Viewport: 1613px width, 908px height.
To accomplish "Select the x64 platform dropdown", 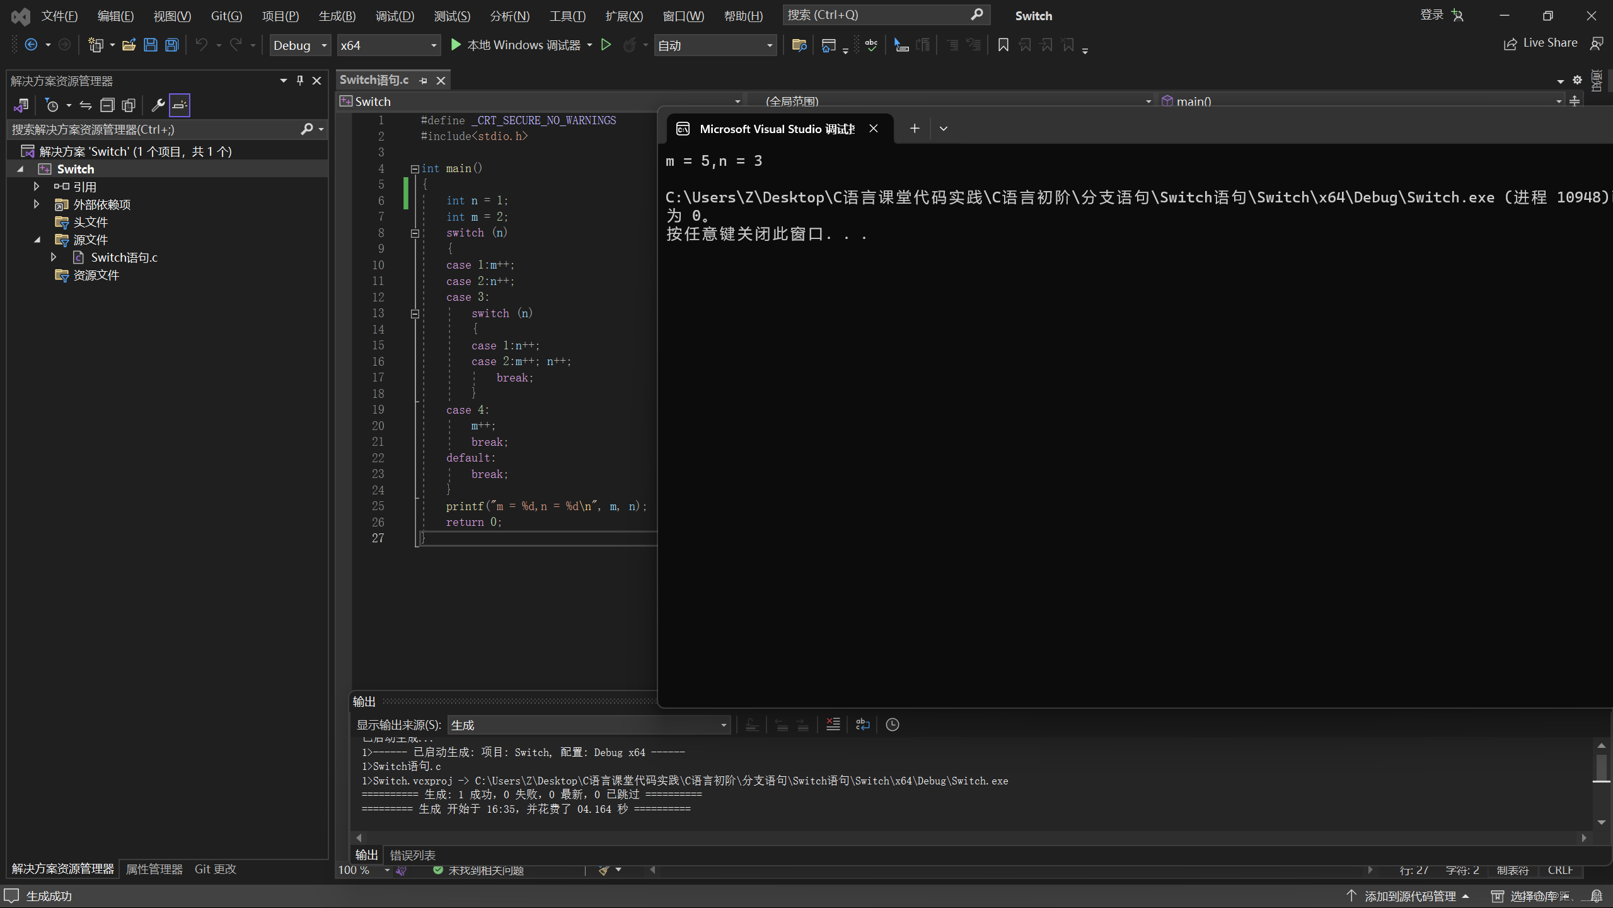I will [x=388, y=45].
